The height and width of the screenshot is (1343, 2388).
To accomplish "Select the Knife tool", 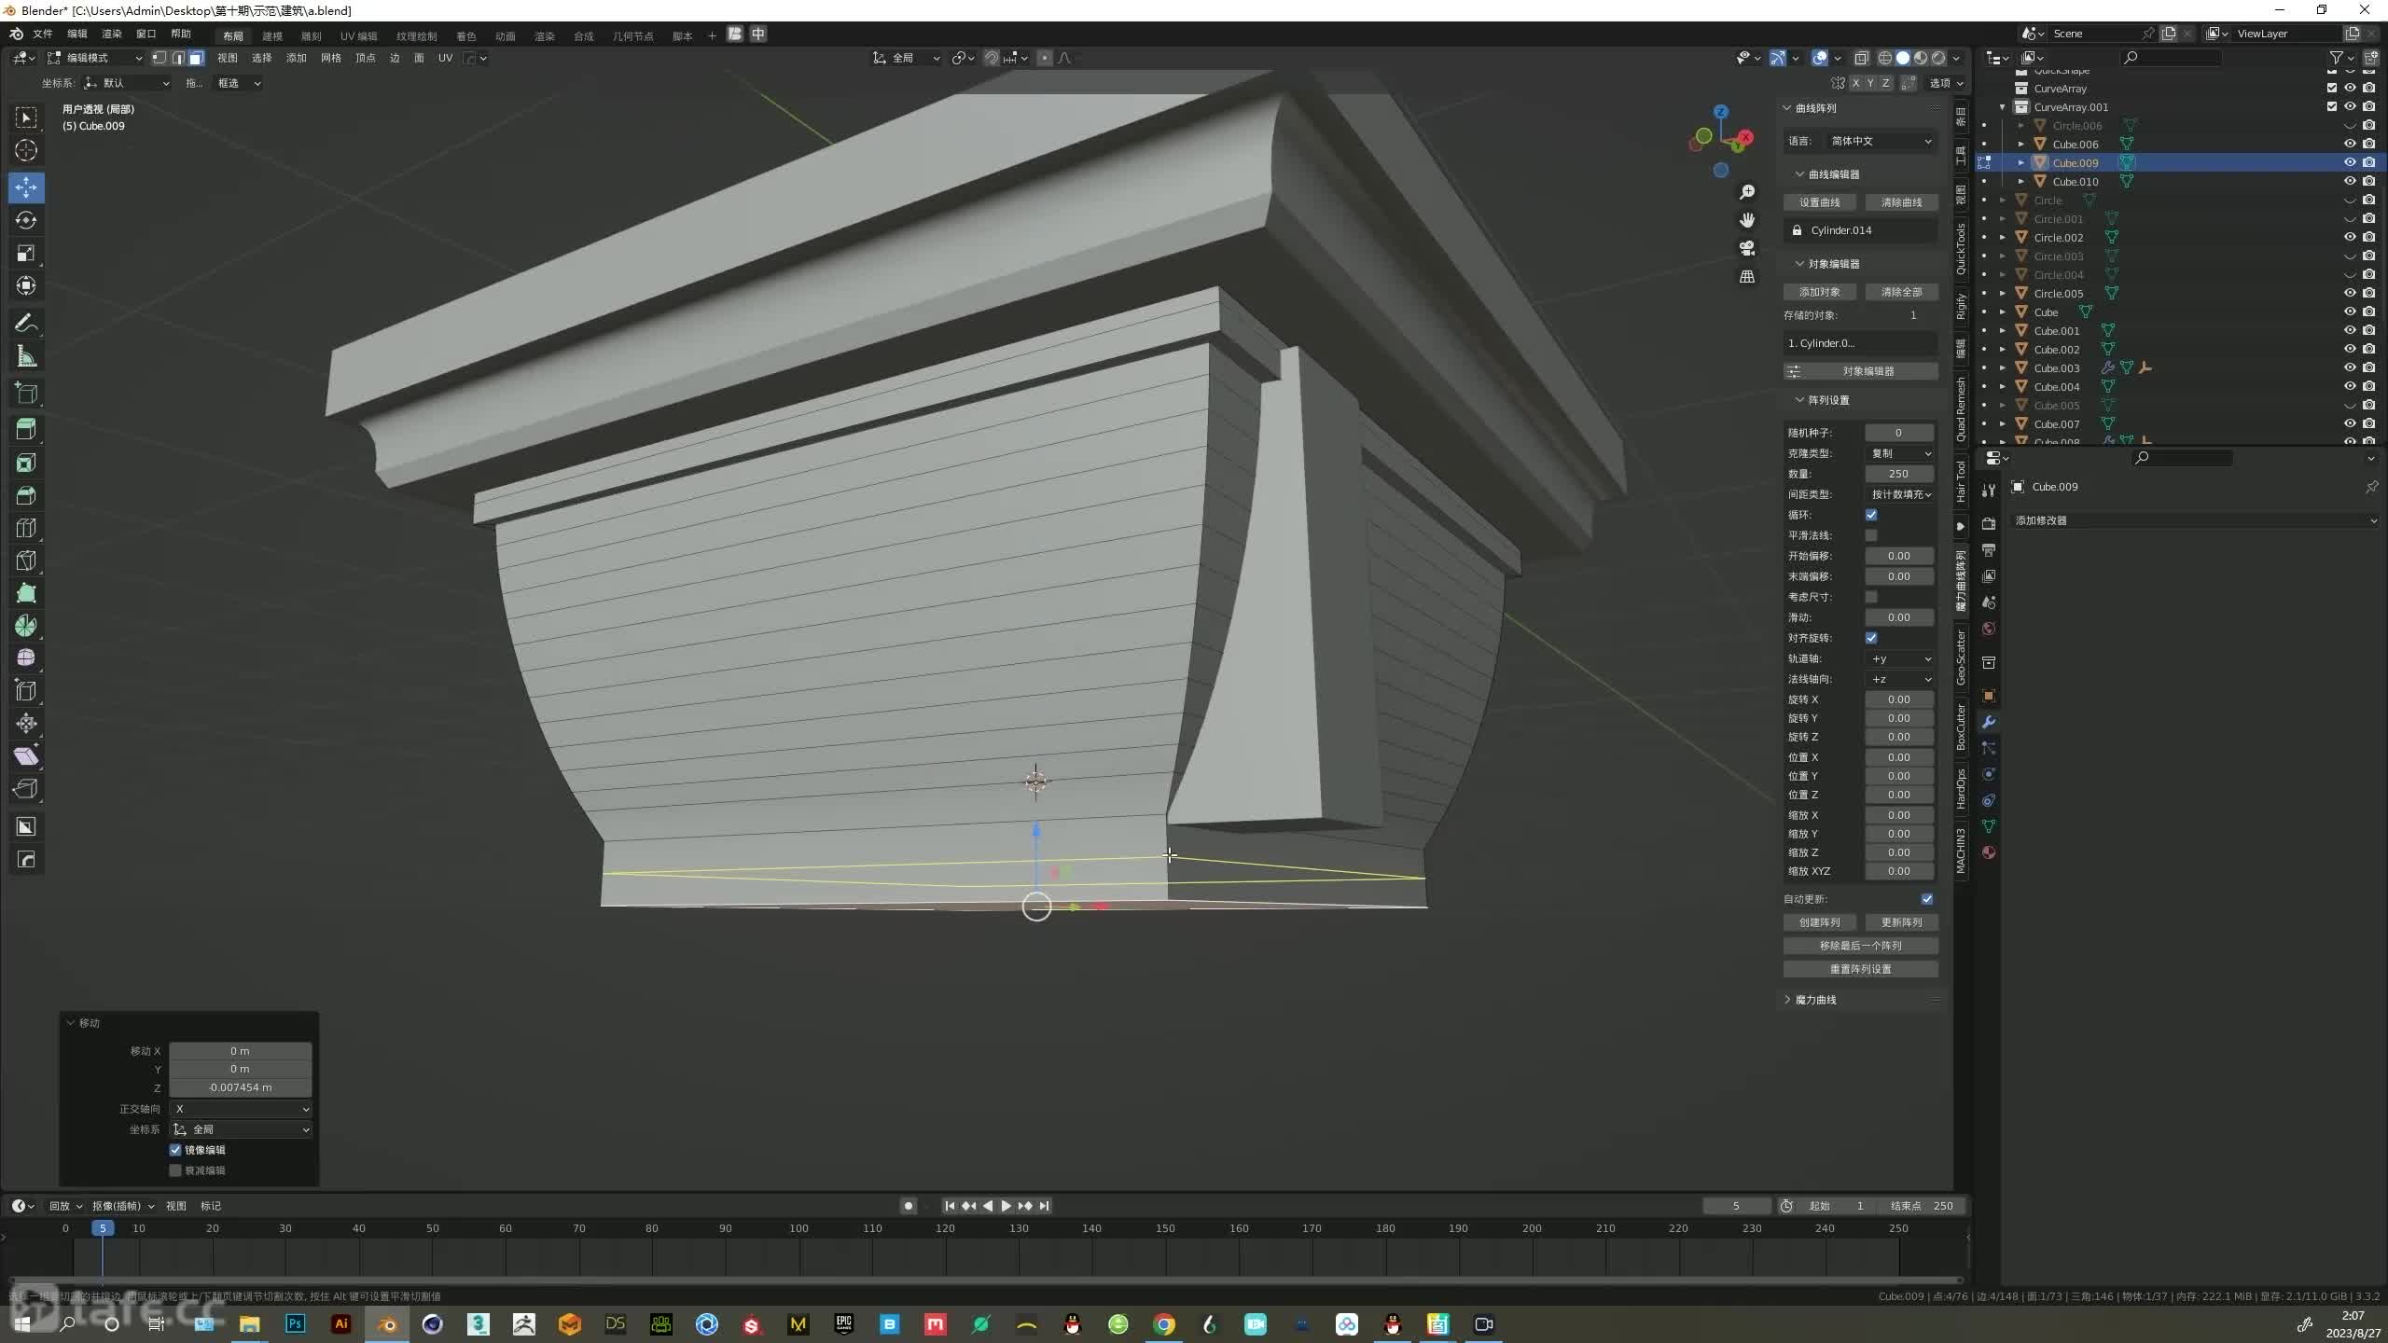I will tap(26, 561).
